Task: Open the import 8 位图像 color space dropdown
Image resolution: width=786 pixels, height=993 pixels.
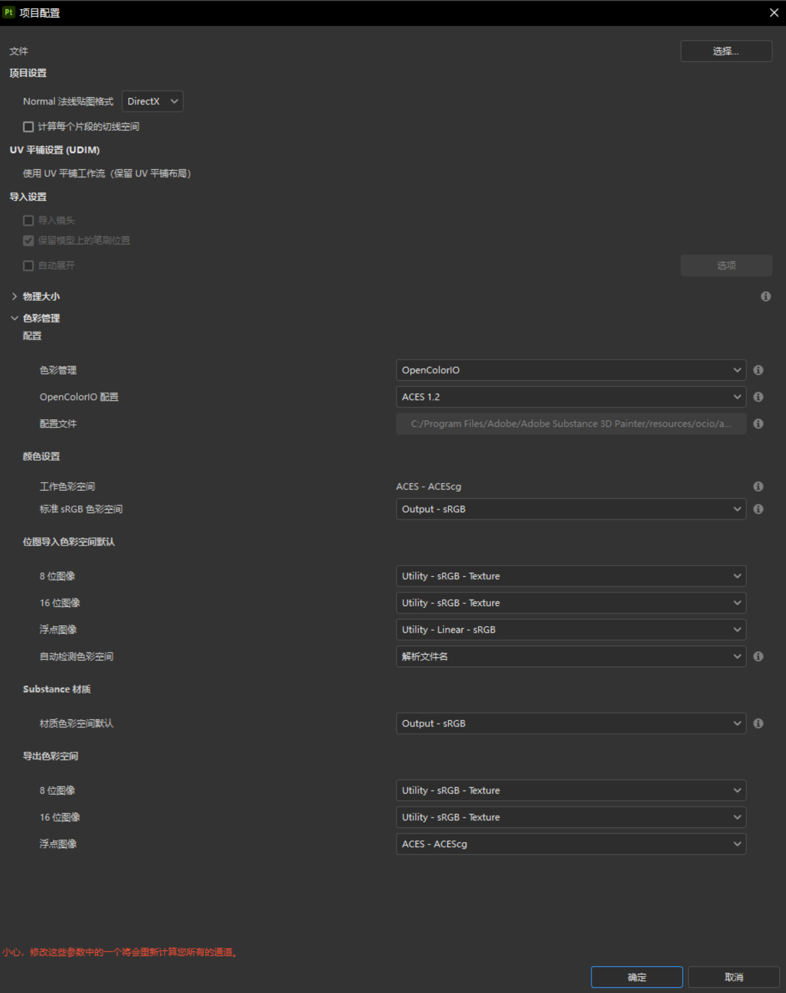Action: point(571,576)
